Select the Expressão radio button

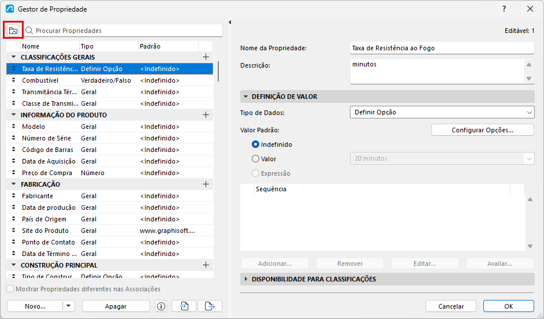point(255,173)
